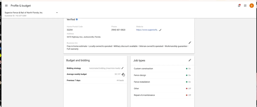
Task: Click the Fence design On status
Action: click(x=188, y=75)
